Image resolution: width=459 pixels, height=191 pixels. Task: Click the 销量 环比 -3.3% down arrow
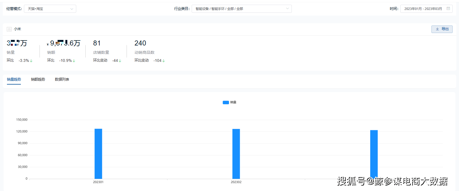(x=31, y=61)
